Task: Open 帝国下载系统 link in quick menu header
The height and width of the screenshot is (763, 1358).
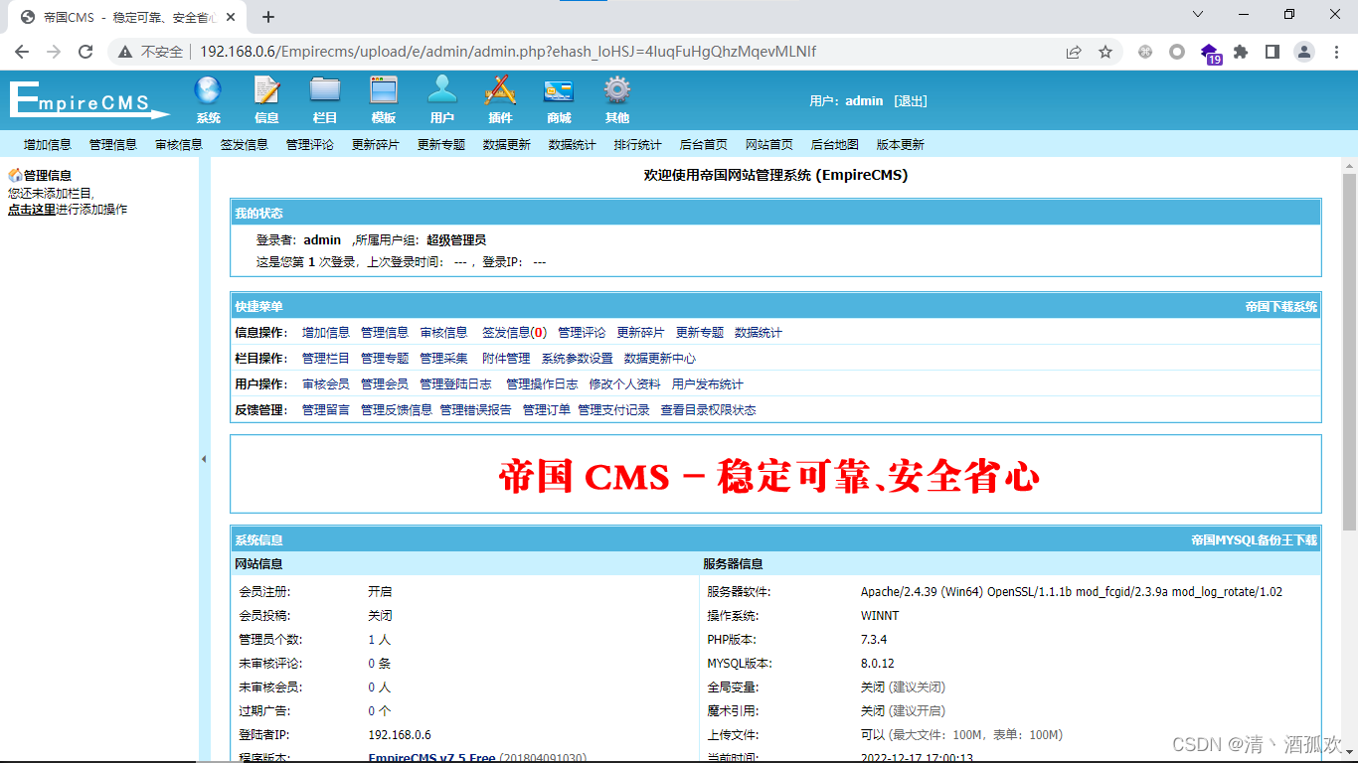Action: pyautogui.click(x=1281, y=307)
